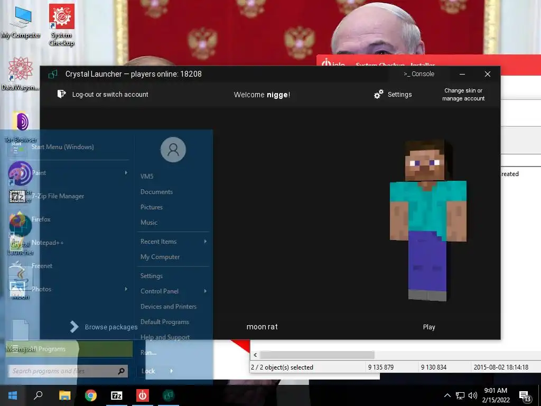Screen dimensions: 541x406
Task: Click status cell 9 130 834
Action: (x=433, y=367)
